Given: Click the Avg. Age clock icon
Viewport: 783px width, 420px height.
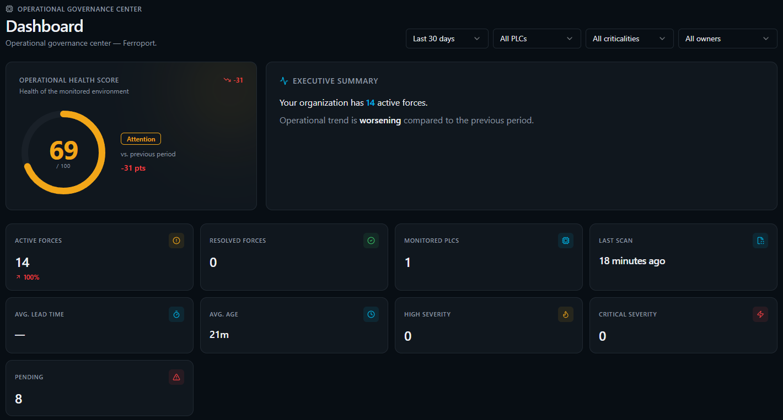Looking at the screenshot, I should pos(371,314).
